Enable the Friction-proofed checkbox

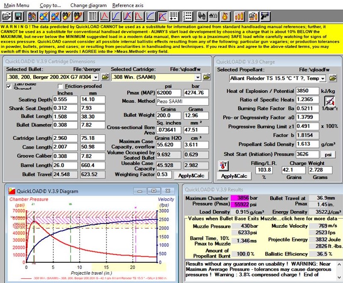click(x=61, y=86)
